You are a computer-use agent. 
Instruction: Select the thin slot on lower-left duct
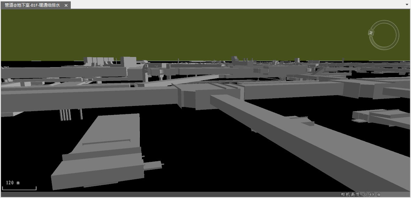click(x=106, y=142)
